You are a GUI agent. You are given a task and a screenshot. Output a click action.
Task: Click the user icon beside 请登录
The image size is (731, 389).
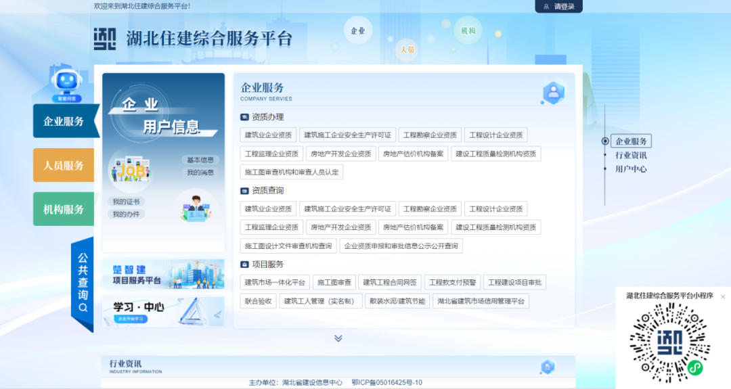(546, 7)
